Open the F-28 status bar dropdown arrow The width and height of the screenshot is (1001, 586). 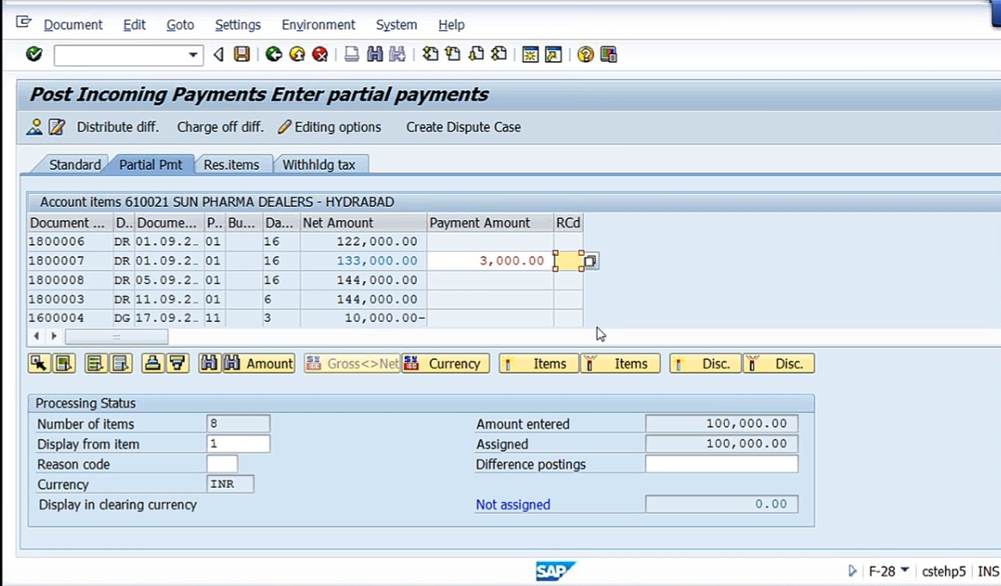tap(905, 570)
